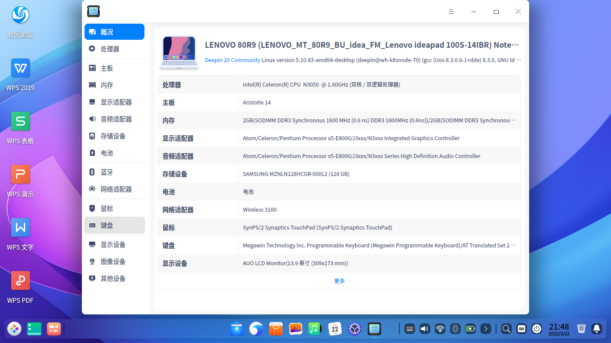Screen dimensions: 611x343
Task: Click the Megawin Programmable Keyboard value
Action: [379, 246]
